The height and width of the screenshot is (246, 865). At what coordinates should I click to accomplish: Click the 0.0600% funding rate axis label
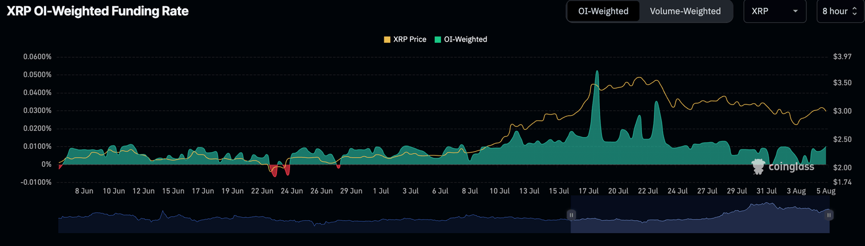tap(37, 57)
